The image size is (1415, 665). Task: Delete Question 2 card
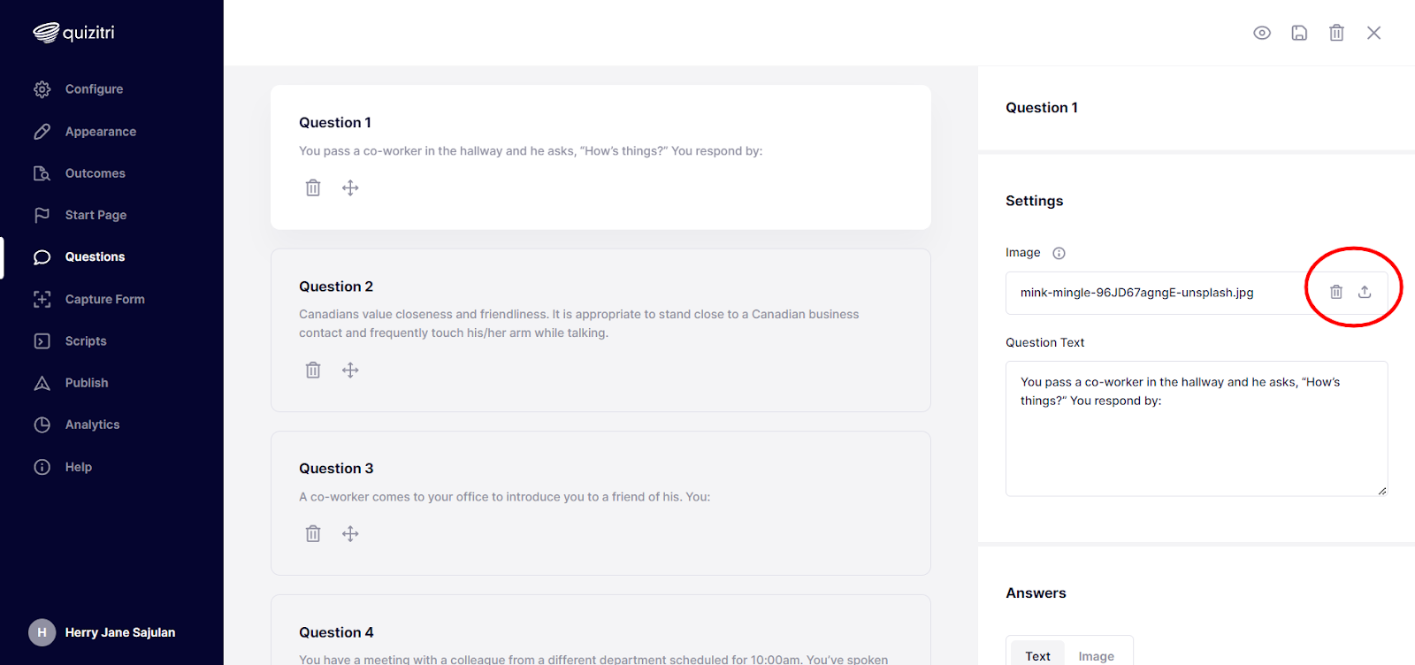click(x=313, y=370)
